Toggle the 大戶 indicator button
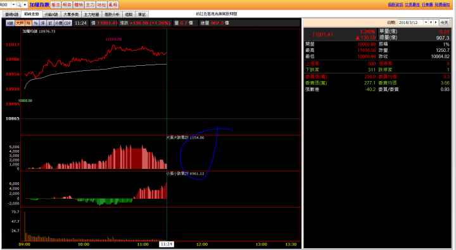This screenshot has width=456, height=250. pyautogui.click(x=20, y=23)
